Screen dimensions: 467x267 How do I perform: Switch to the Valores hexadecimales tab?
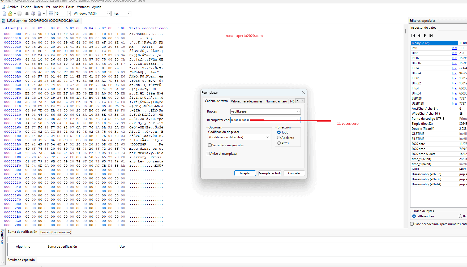246,101
